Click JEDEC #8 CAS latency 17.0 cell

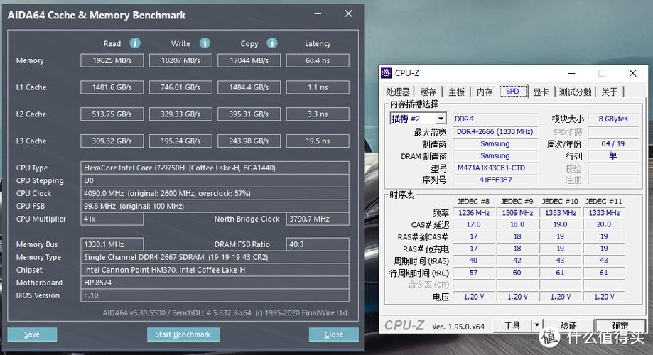[473, 224]
